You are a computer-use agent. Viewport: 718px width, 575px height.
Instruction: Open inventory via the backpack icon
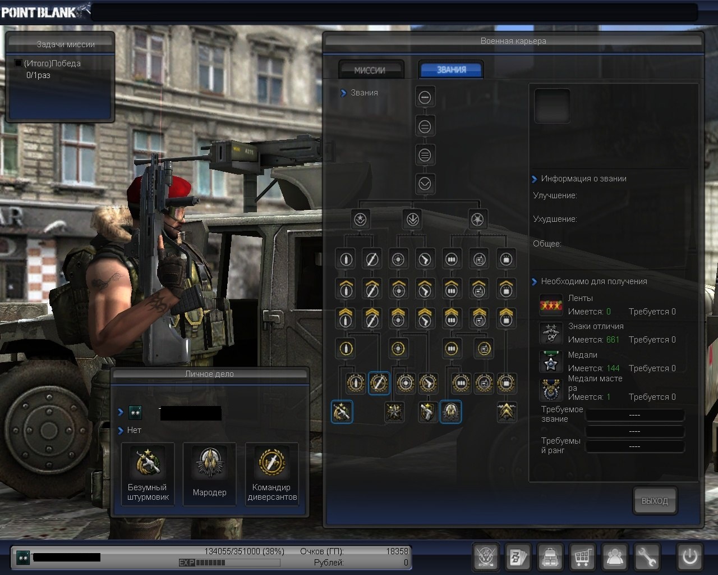551,557
